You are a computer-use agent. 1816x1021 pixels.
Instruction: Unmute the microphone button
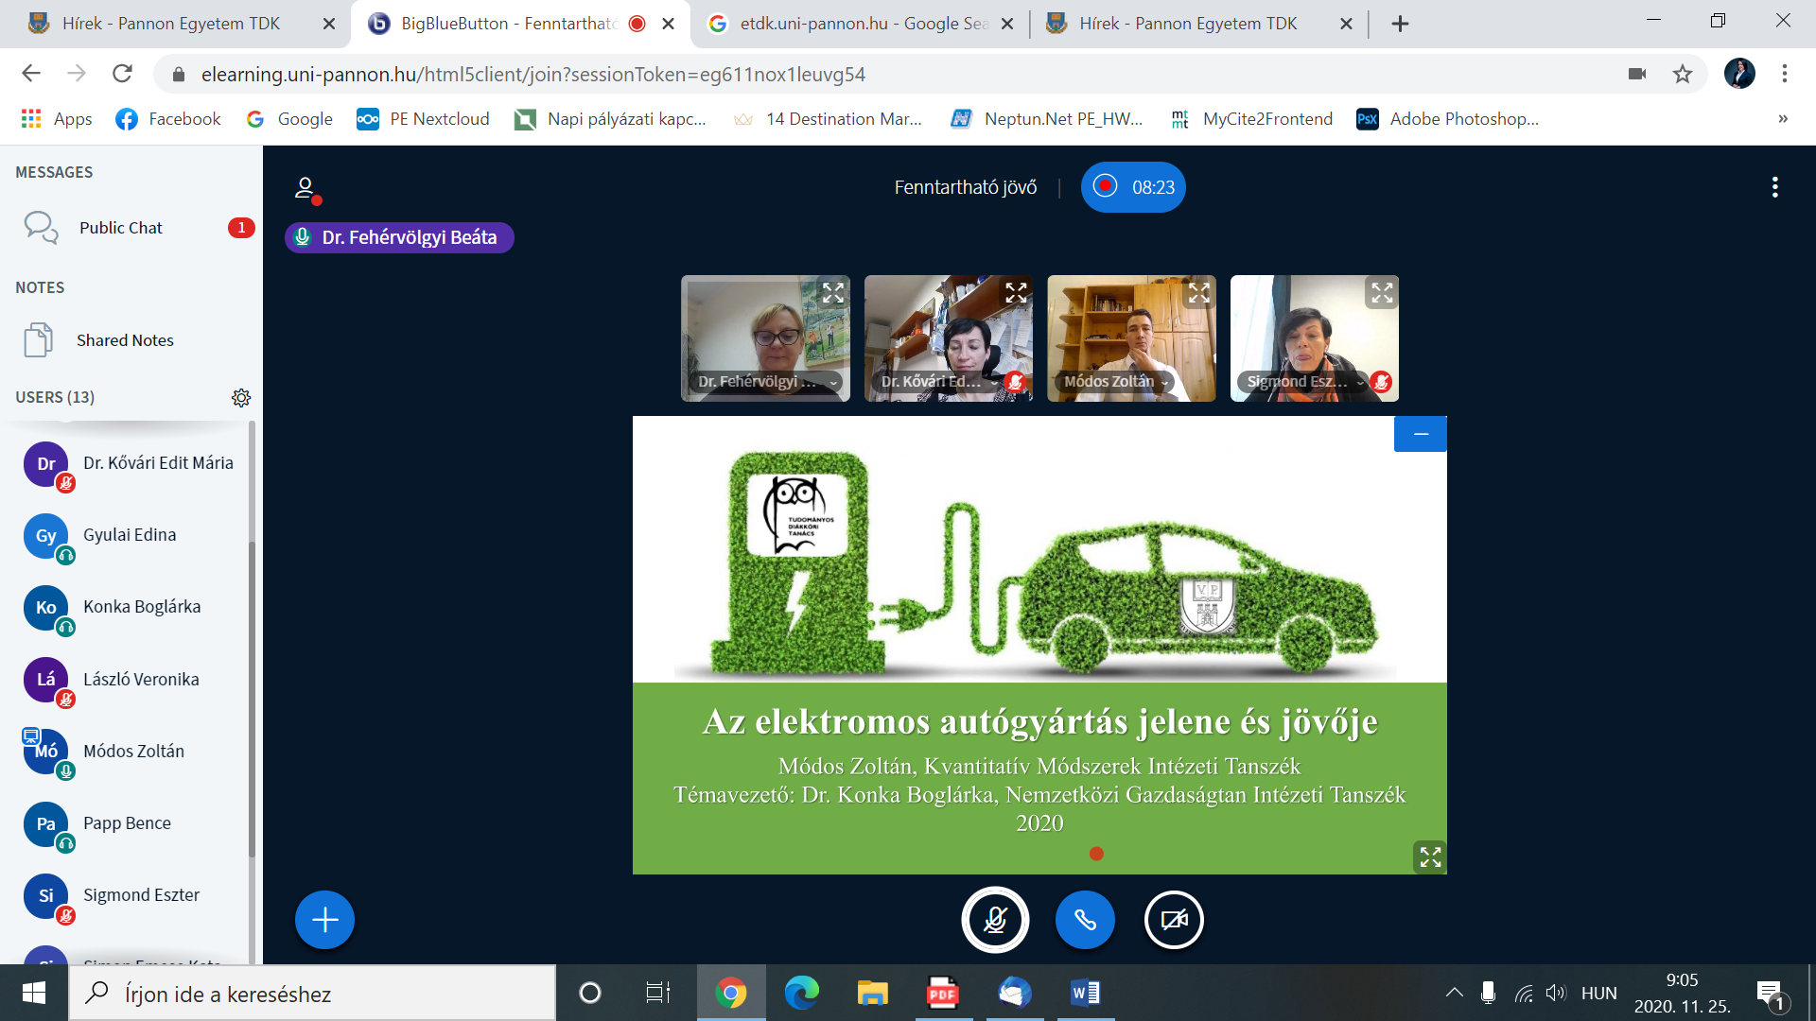[x=995, y=920]
